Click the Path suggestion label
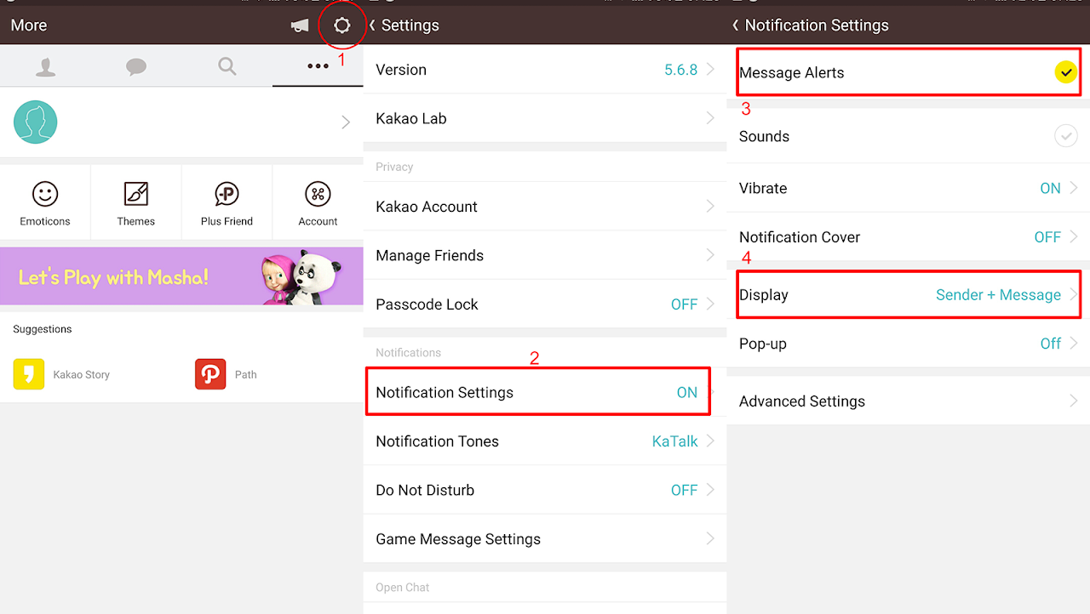Screen dimensions: 1090x614 coord(246,375)
